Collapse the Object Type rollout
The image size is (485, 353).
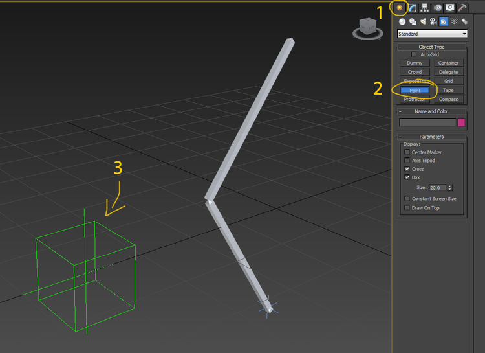pos(432,47)
